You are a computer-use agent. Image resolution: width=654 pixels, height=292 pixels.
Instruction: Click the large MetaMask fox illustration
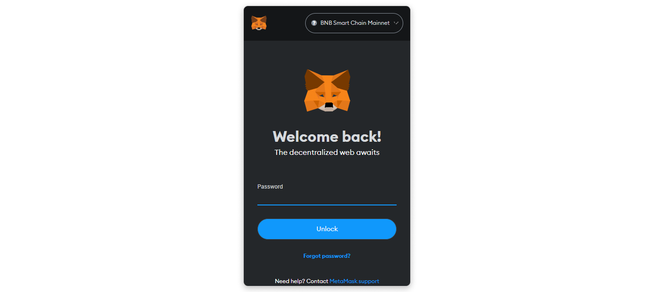[x=327, y=90]
